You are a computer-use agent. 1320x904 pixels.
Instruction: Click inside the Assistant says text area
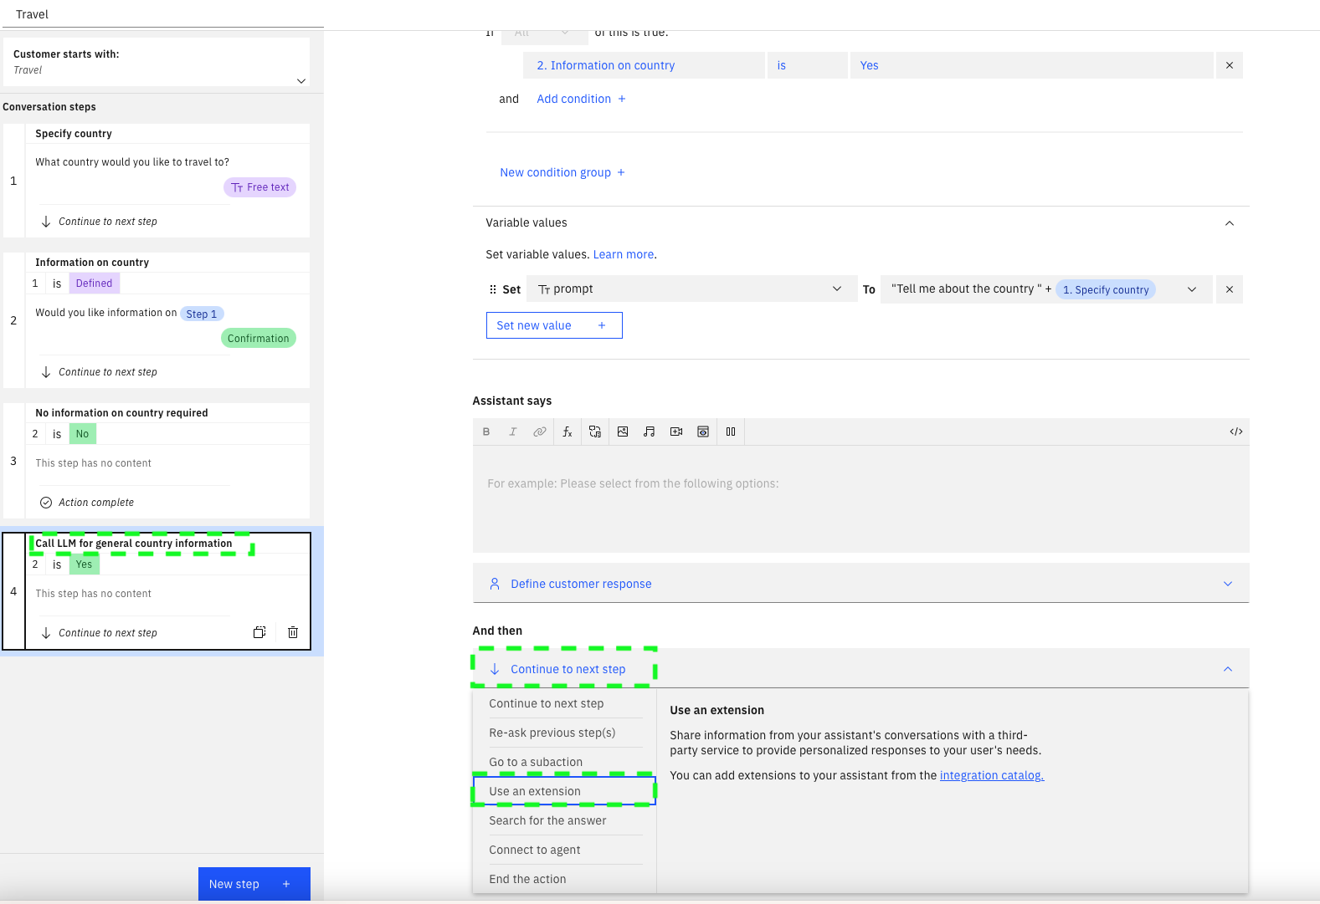[860, 498]
